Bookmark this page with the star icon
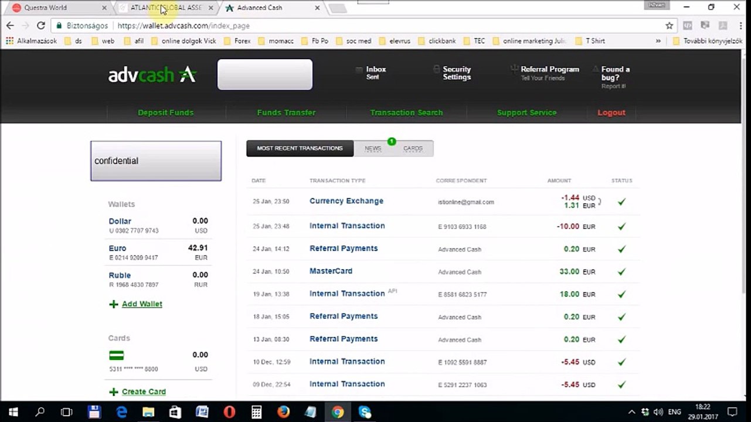The image size is (751, 422). click(x=670, y=26)
